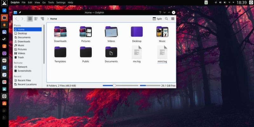254x127 pixels.
Task: Open the network wifi tray icon
Action: [229, 3]
